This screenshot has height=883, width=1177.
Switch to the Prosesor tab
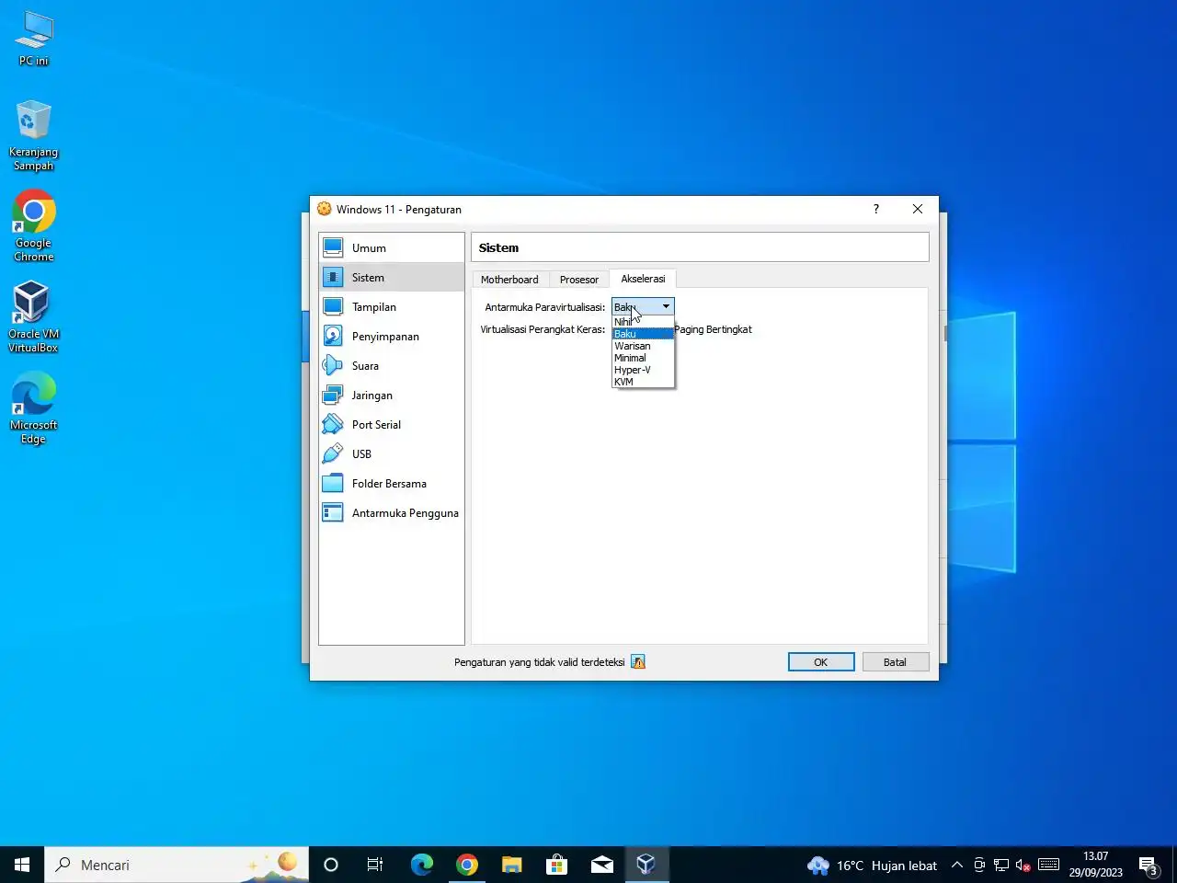coord(579,280)
